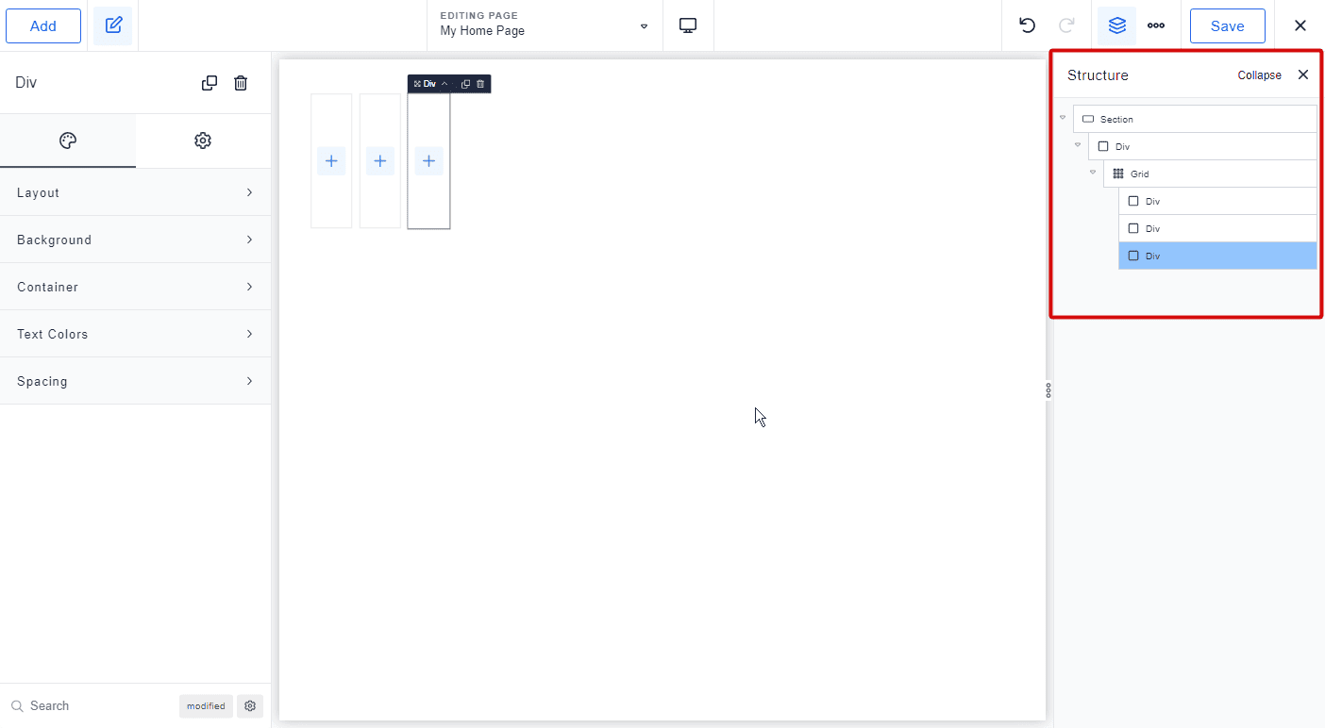Toggle the Structure layers icon
The height and width of the screenshot is (728, 1325).
[1117, 25]
